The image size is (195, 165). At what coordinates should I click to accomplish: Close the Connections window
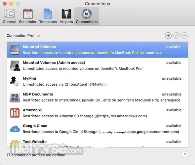pos(5,4)
